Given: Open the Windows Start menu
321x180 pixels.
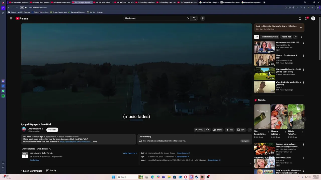Looking at the screenshot, I should click(x=113, y=177).
